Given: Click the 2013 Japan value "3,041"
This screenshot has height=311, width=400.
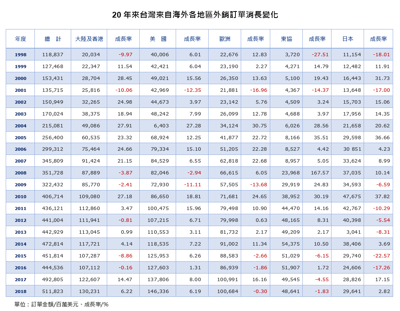Looking at the screenshot, I should point(354,232).
